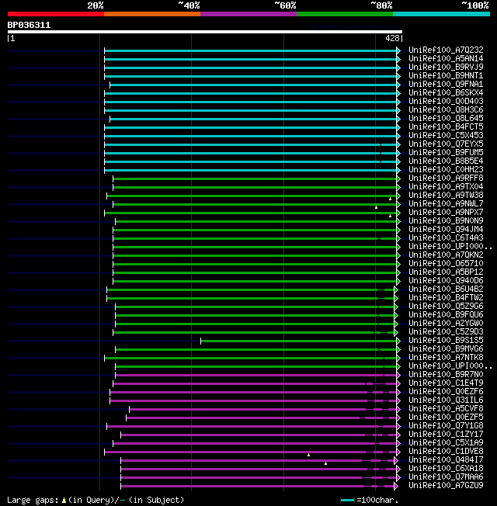The image size is (497, 506).
Task: Click the UniRef100_A9NPX7 label
Action: point(446,213)
